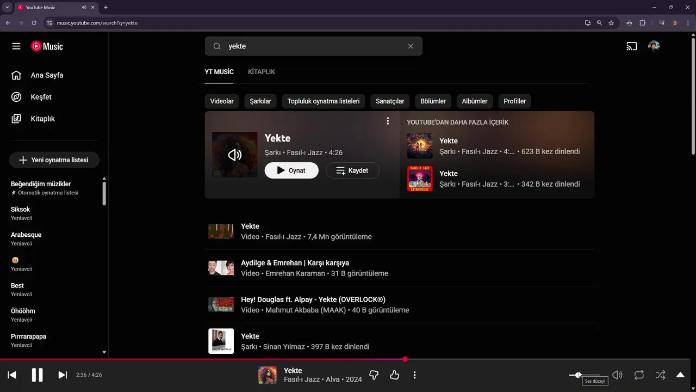Click the search field containing yekte
The width and height of the screenshot is (696, 392).
[x=313, y=46]
